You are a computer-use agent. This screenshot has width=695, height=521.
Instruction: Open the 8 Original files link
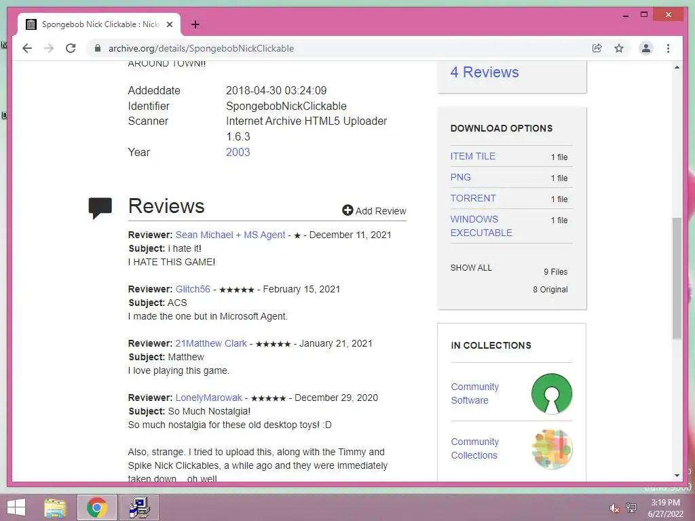(x=550, y=289)
